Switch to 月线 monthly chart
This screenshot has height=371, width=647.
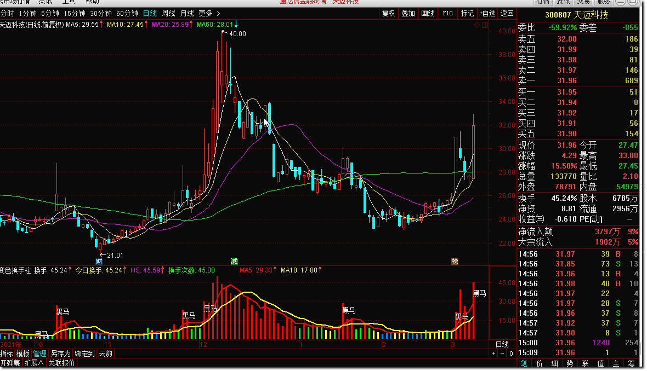(187, 14)
